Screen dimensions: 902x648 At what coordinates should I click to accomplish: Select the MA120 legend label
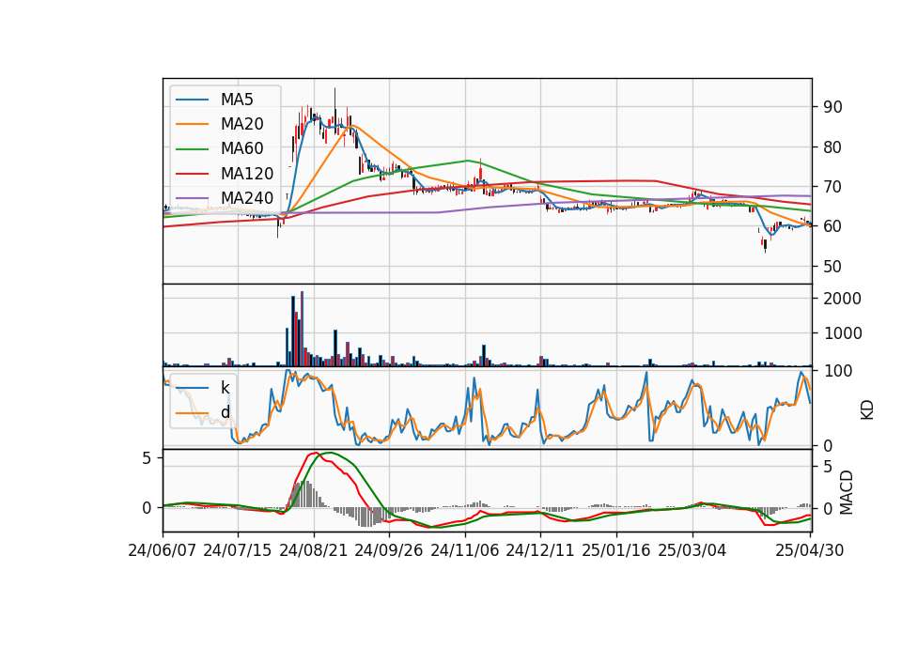247,174
